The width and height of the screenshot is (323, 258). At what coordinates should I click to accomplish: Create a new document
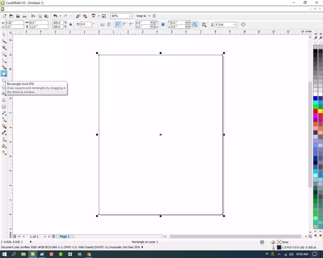click(x=4, y=16)
